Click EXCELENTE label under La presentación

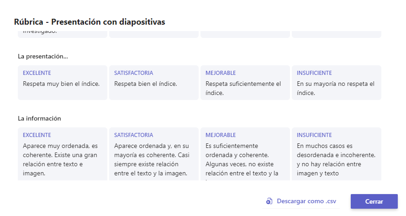click(x=37, y=73)
